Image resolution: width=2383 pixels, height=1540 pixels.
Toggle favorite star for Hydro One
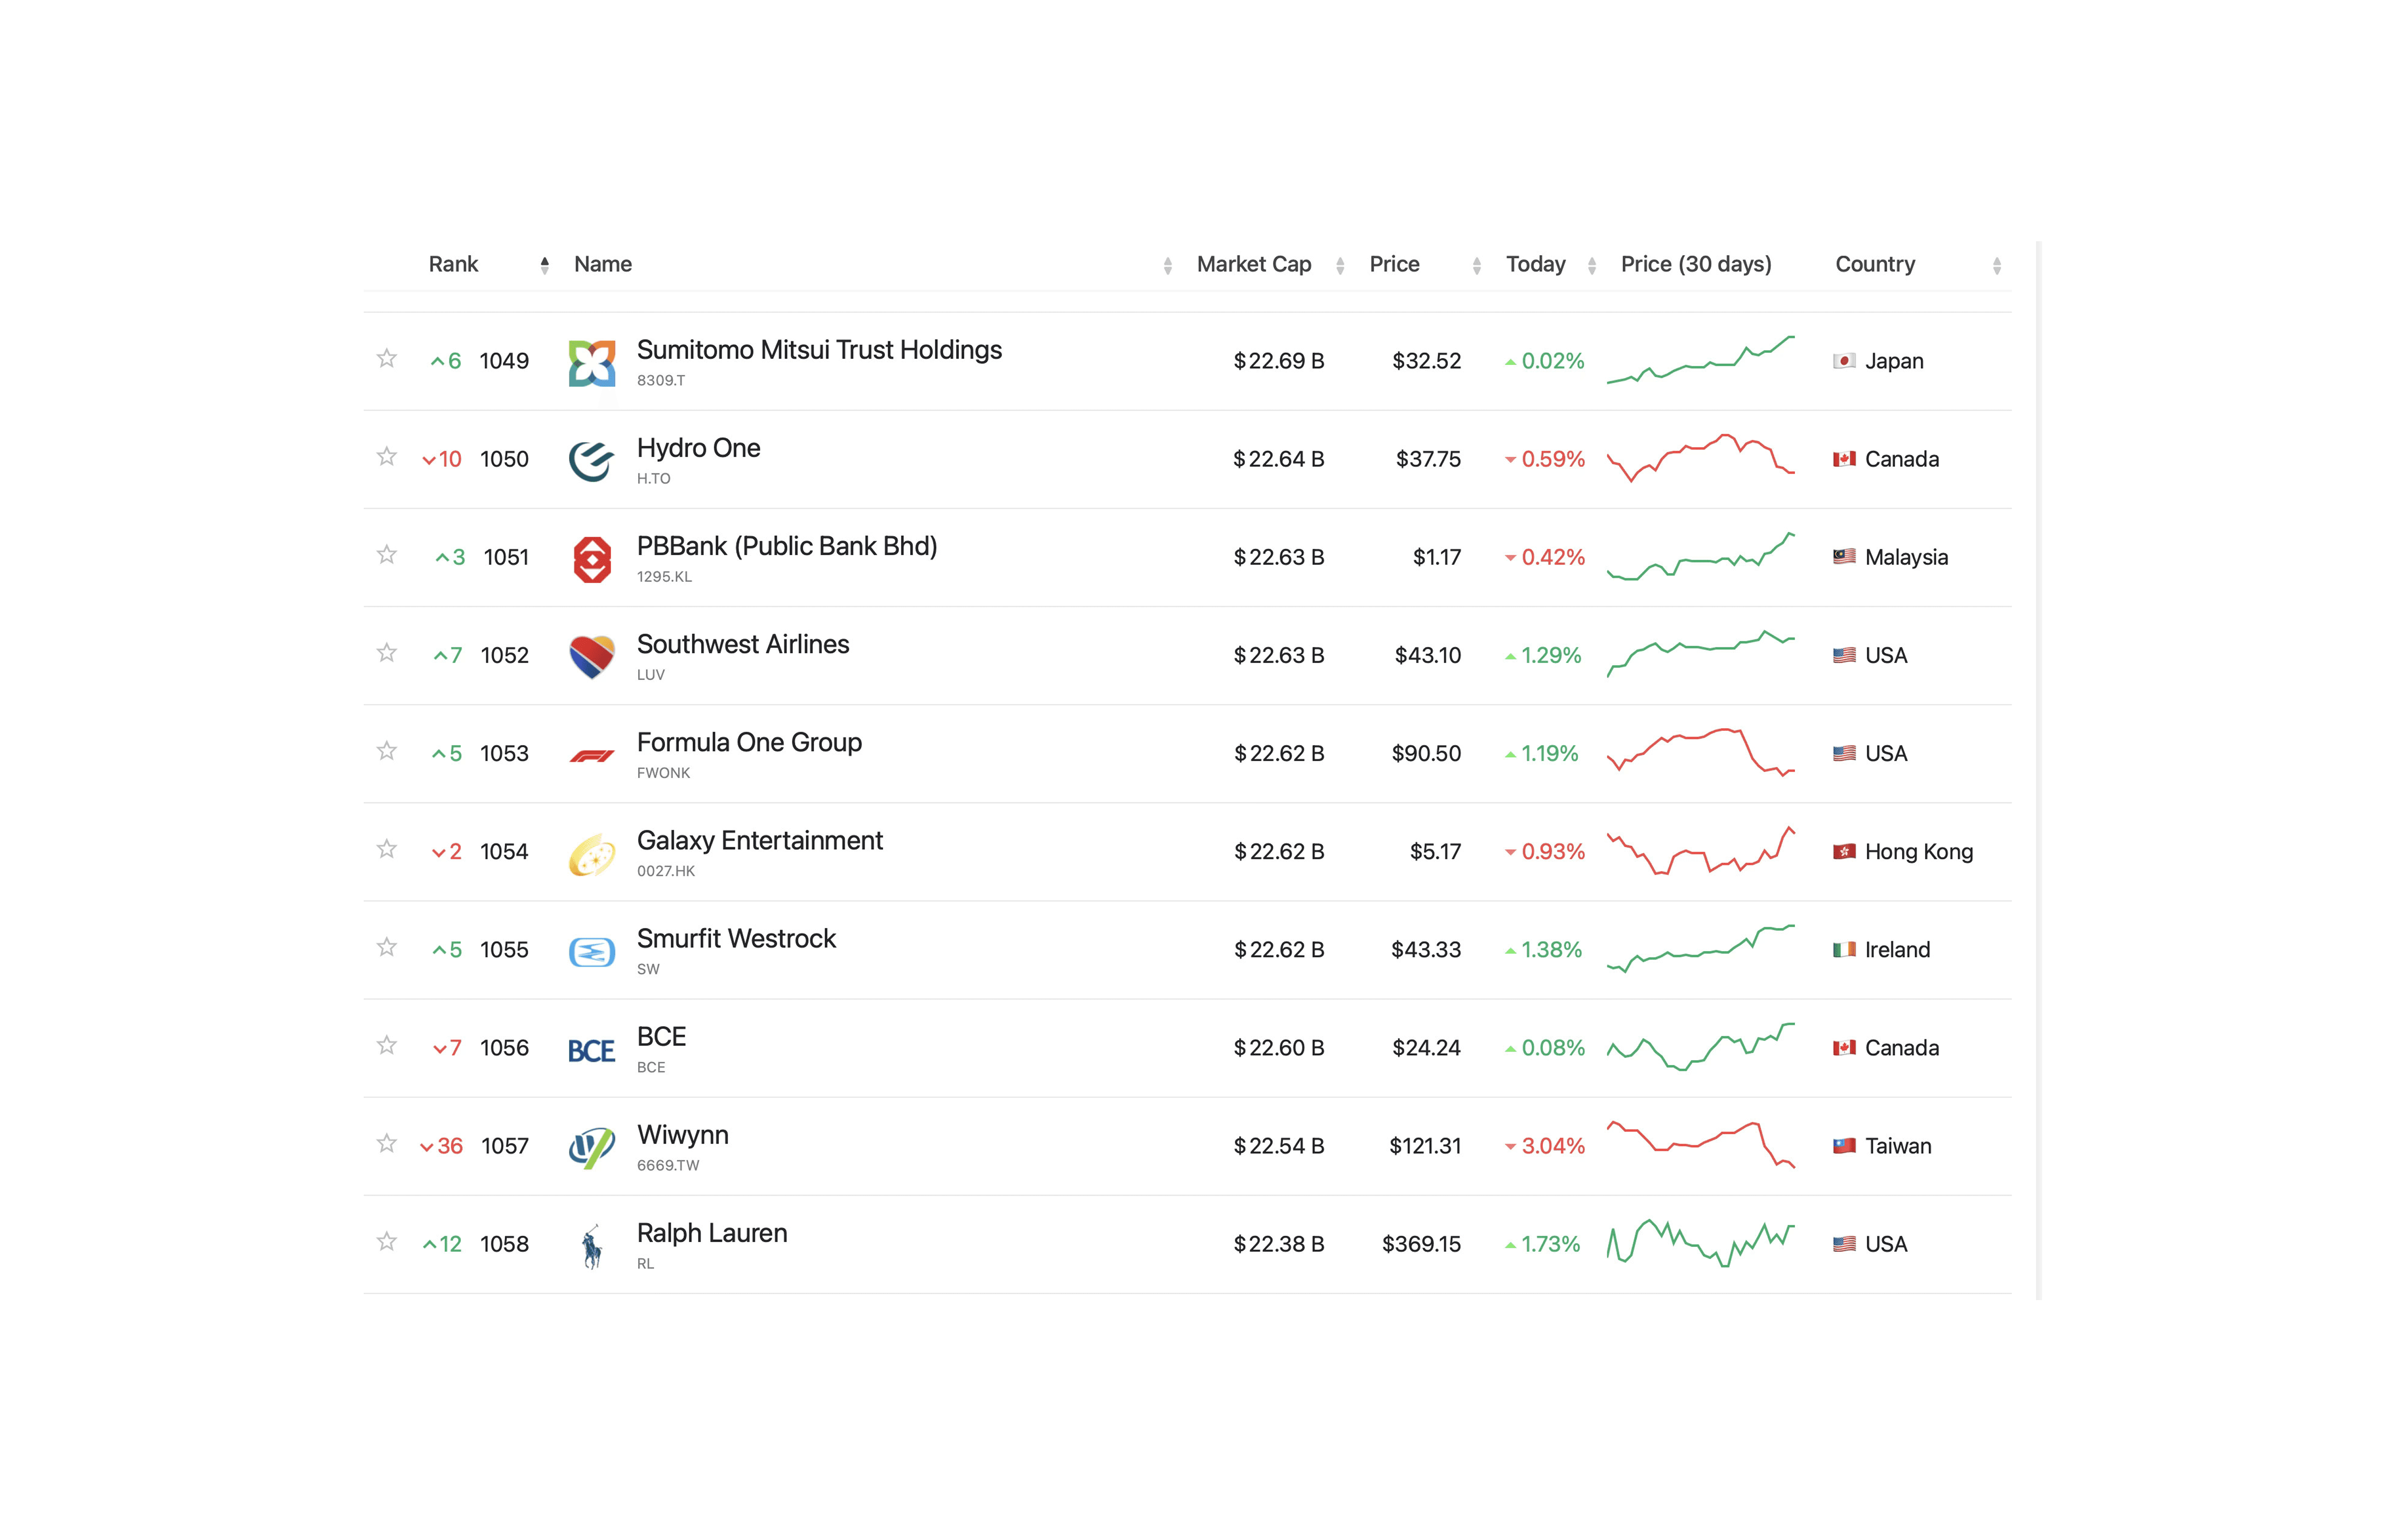coord(387,457)
